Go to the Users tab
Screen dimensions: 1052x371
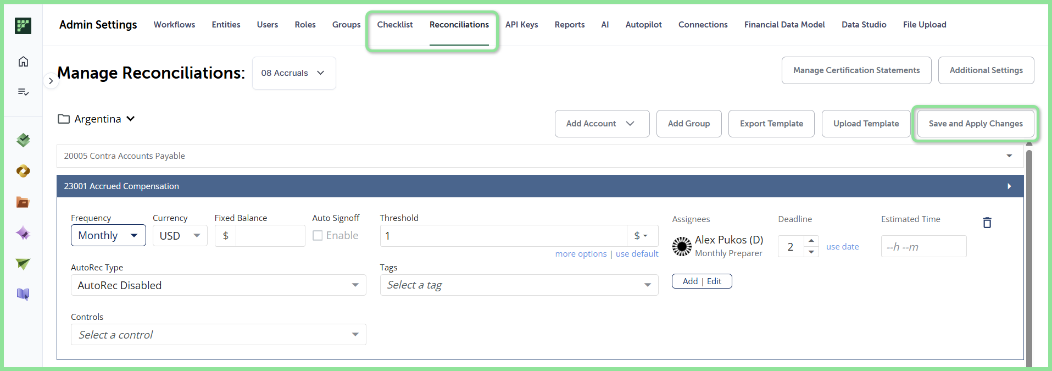point(268,25)
